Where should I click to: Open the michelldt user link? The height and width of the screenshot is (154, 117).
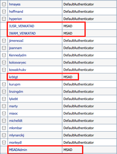pos(16,121)
